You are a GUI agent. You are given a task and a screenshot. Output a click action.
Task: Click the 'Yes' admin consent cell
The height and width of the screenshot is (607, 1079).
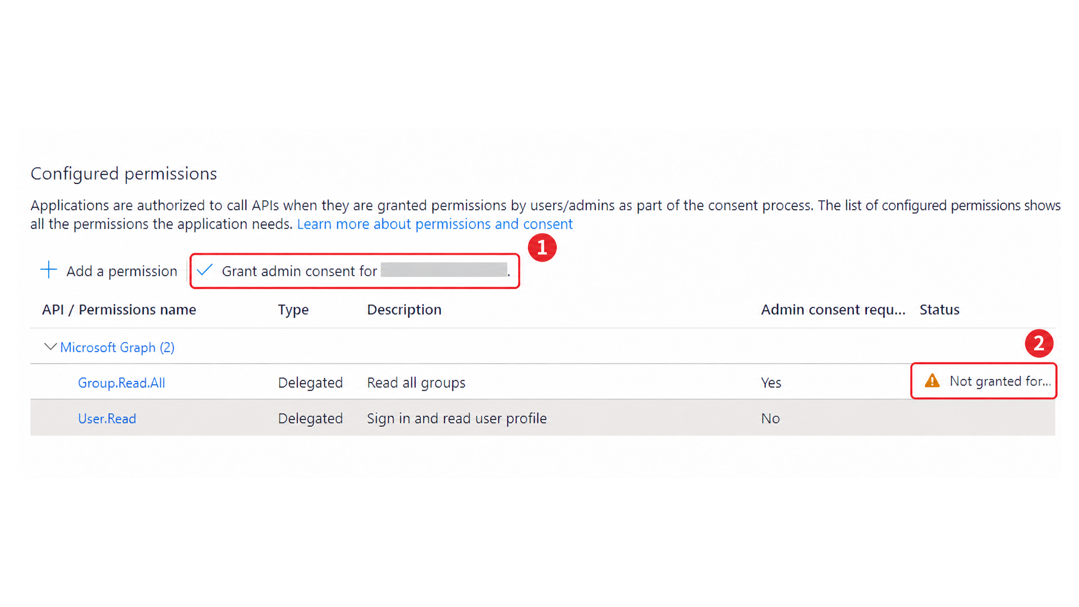[x=771, y=383]
